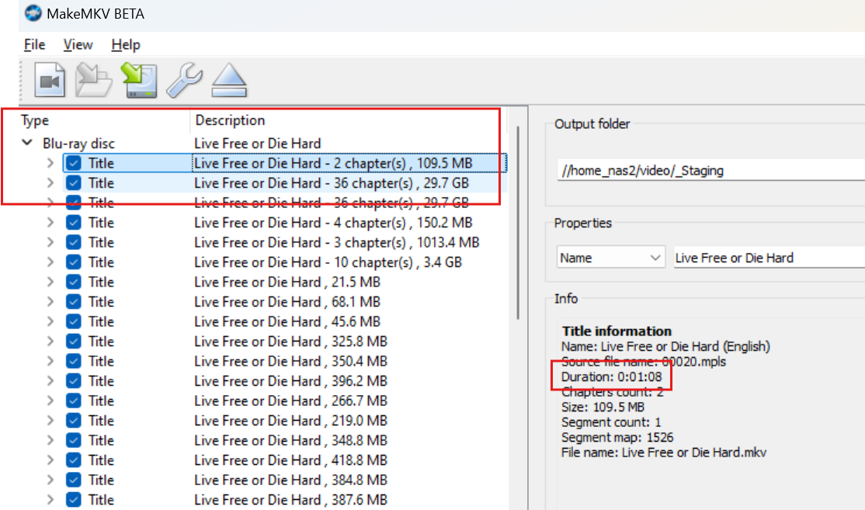Select description 'Live Free or Die Hard , 348.8 MB'
Viewport: 865px width, 510px height.
click(290, 441)
